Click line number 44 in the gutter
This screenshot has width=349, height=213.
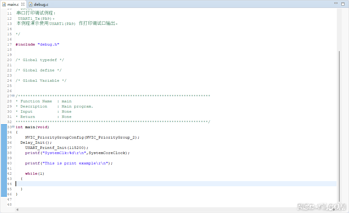[9, 184]
